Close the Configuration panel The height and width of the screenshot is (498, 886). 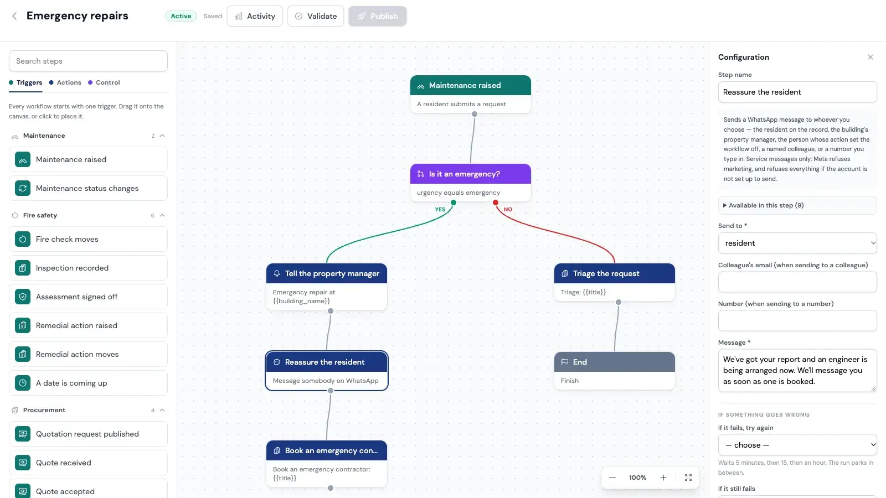click(870, 57)
